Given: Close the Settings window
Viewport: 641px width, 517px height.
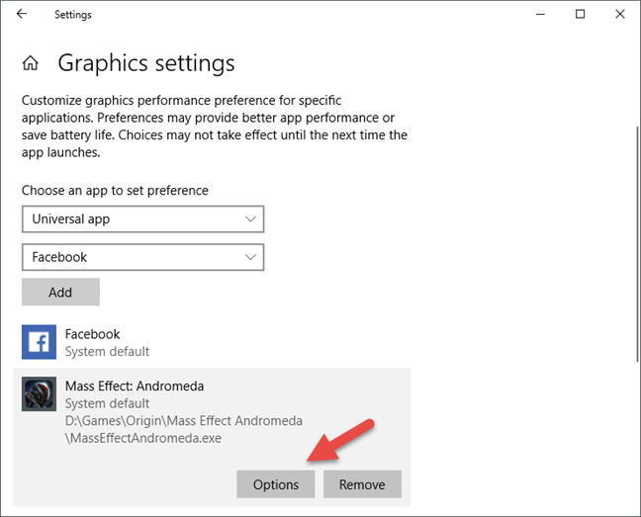Looking at the screenshot, I should pyautogui.click(x=620, y=14).
